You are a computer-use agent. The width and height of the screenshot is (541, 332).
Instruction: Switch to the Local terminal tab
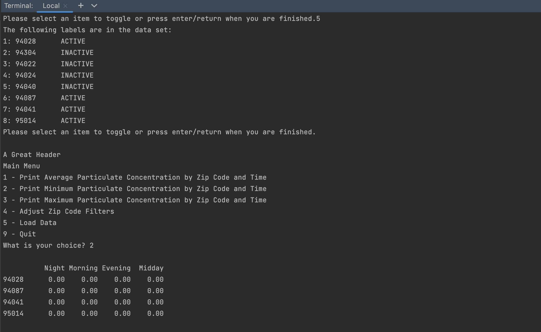pos(51,5)
